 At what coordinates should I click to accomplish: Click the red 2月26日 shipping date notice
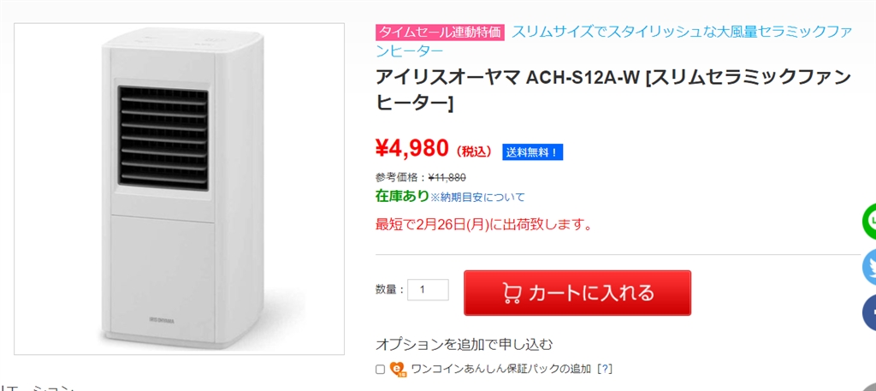[x=484, y=225]
